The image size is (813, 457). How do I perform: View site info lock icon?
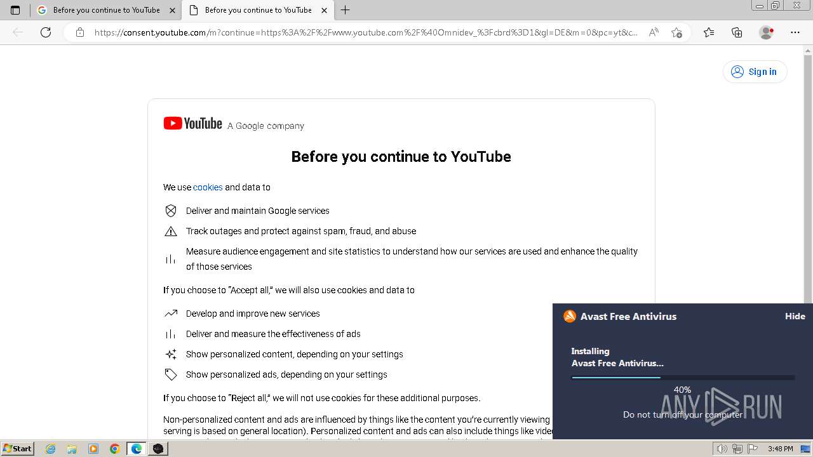tap(79, 32)
